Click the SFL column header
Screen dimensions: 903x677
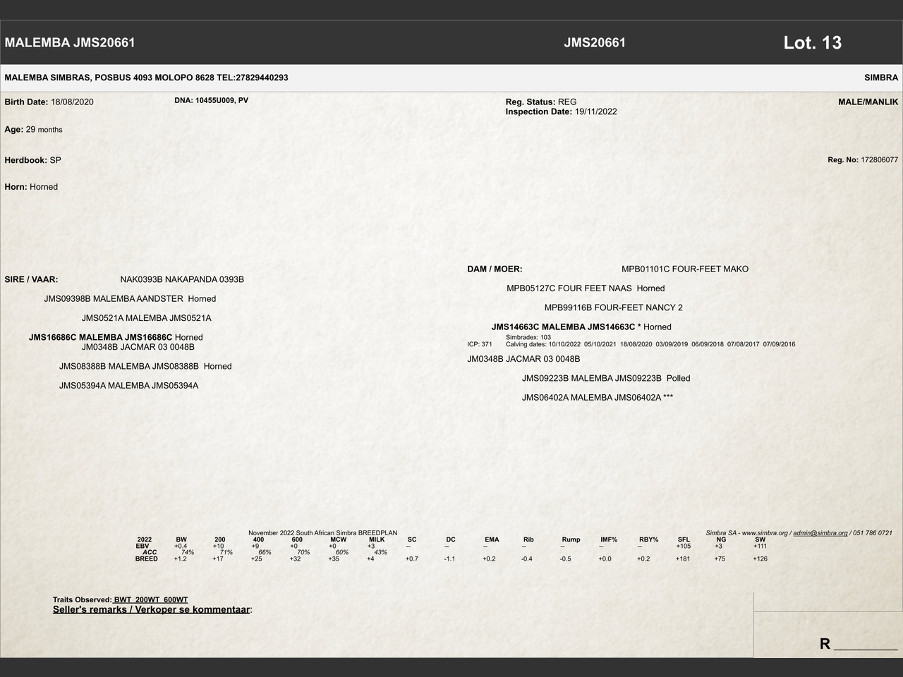(684, 539)
